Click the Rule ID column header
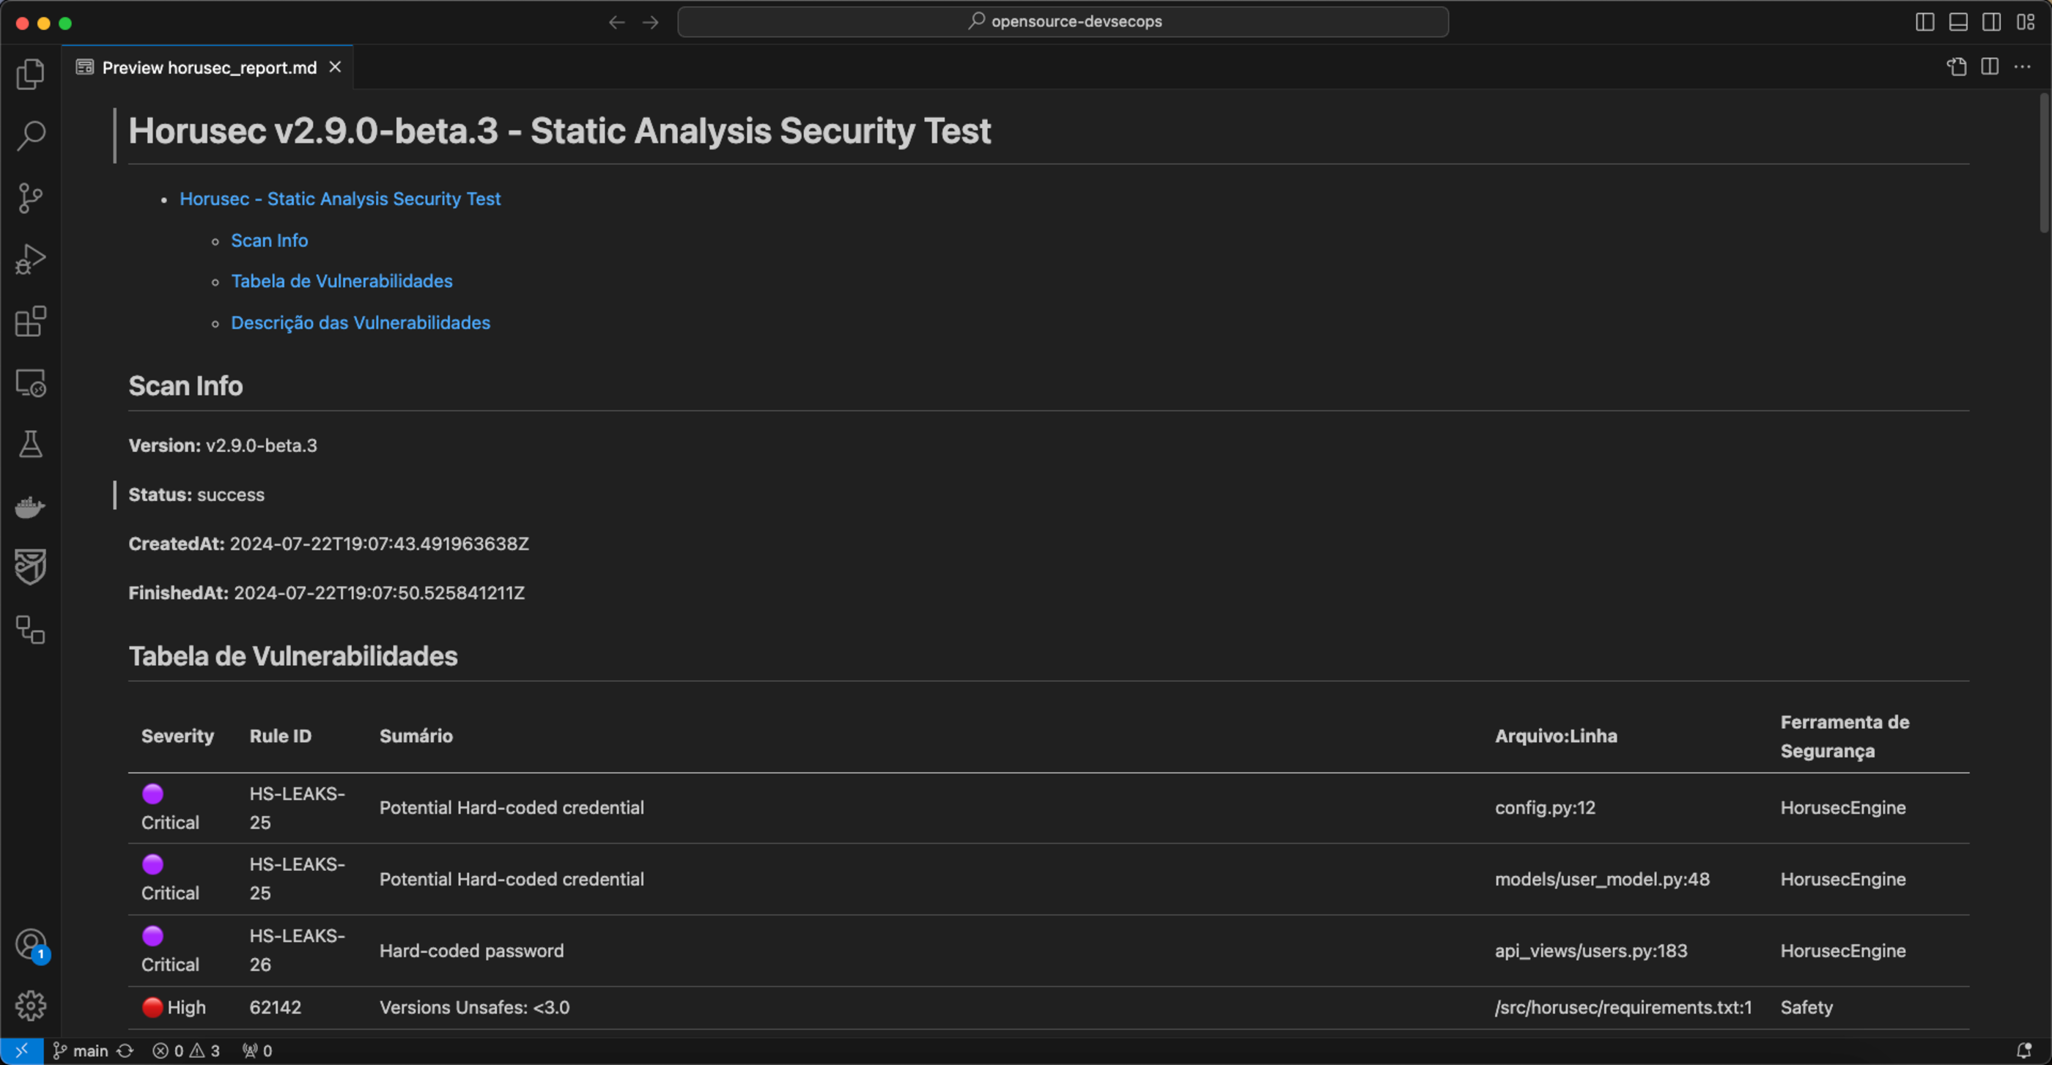This screenshot has height=1065, width=2052. pyautogui.click(x=281, y=736)
